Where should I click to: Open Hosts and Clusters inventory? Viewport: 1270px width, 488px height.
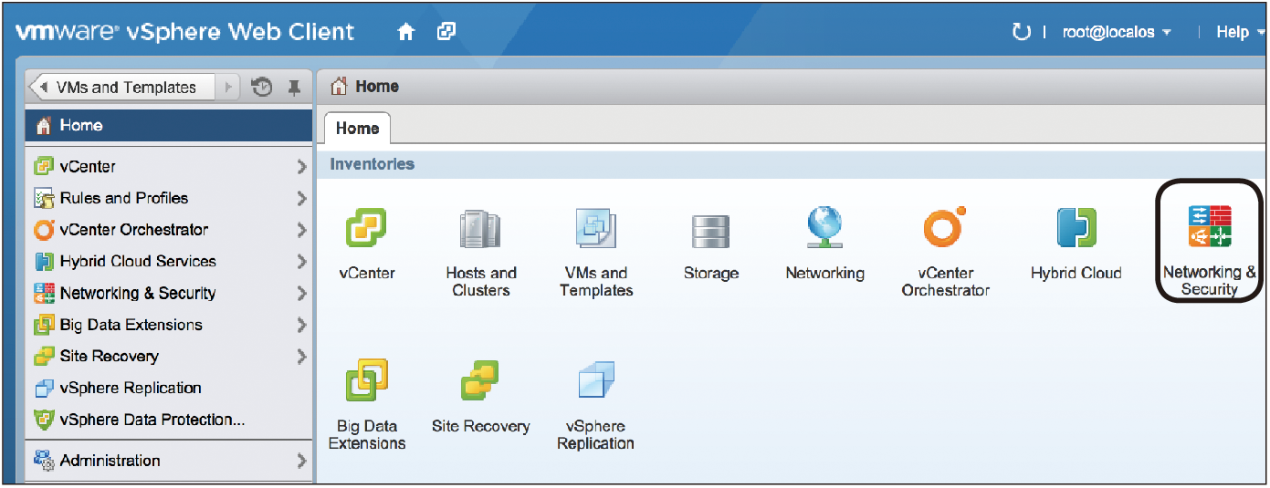[x=480, y=230]
